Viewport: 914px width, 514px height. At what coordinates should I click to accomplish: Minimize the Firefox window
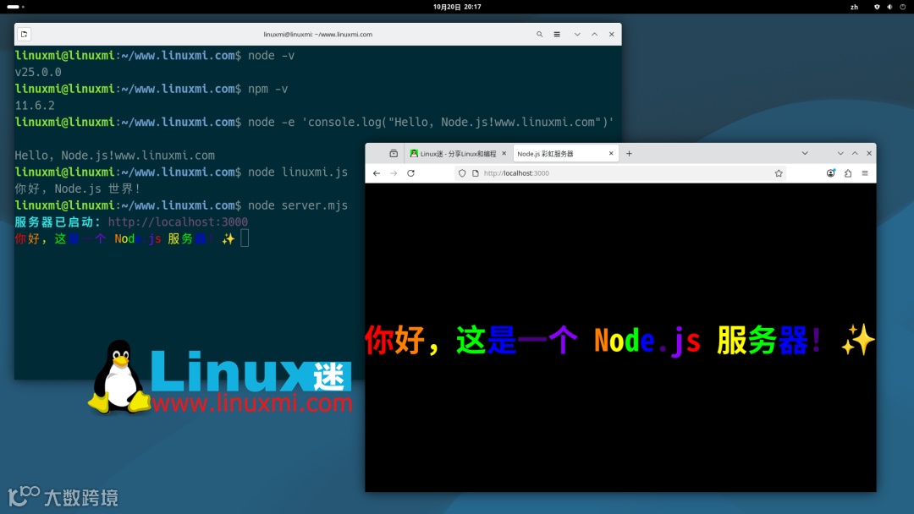(840, 154)
